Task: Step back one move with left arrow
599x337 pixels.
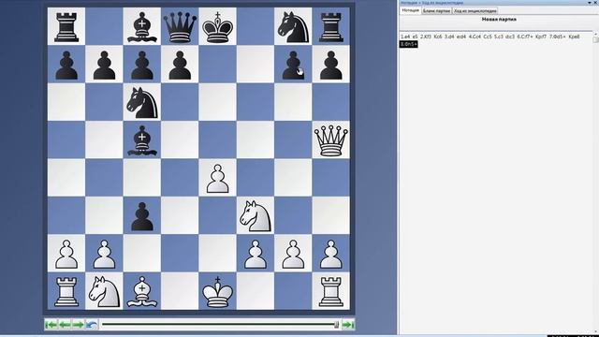Action: tap(65, 325)
